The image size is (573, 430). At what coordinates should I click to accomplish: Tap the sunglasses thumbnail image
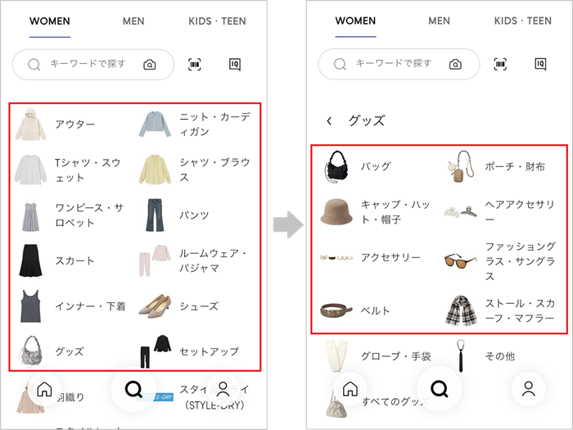(x=460, y=260)
